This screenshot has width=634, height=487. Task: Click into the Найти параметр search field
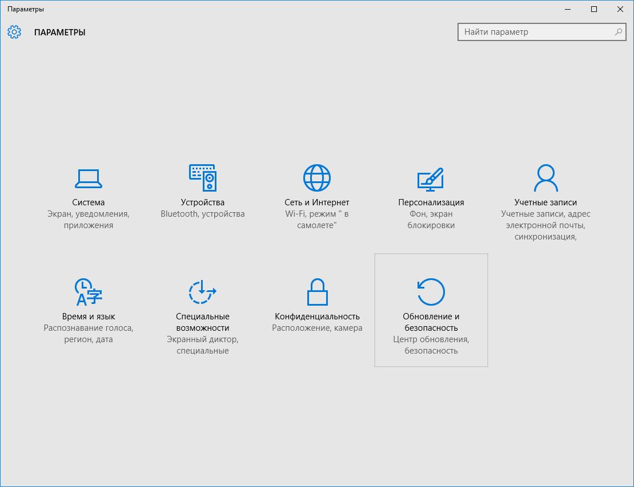[x=537, y=32]
